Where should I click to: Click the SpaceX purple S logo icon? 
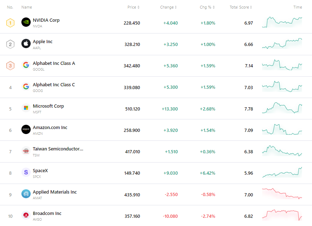tap(26, 172)
